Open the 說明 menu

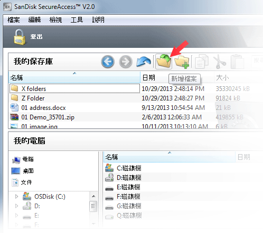point(98,19)
